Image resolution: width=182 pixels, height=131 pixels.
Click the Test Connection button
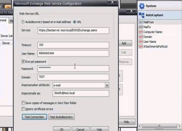[x=34, y=117]
